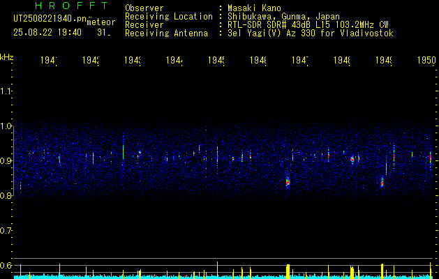
Task: Select the file name UT2508221940.pn
Action: (x=50, y=18)
